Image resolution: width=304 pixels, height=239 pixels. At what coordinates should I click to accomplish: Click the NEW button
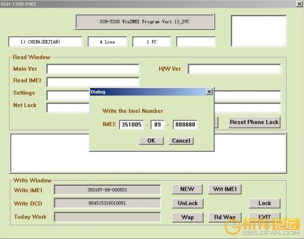(187, 189)
